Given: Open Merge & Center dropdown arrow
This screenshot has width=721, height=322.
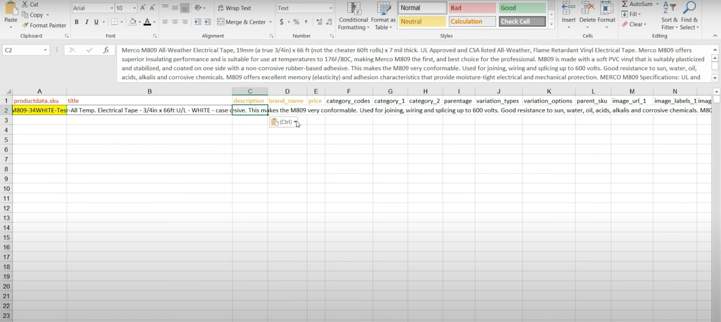Looking at the screenshot, I should (x=270, y=22).
